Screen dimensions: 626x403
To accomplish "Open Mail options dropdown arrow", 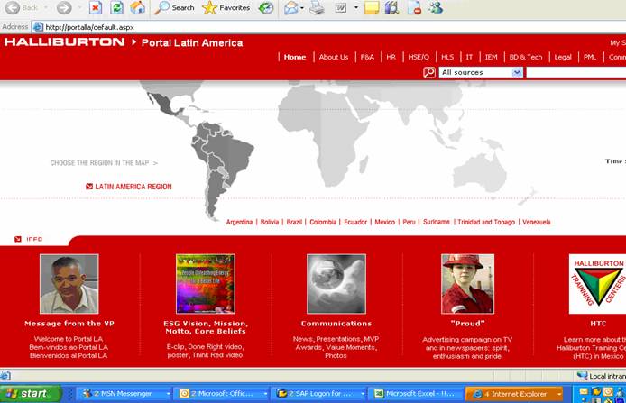I will [x=302, y=7].
